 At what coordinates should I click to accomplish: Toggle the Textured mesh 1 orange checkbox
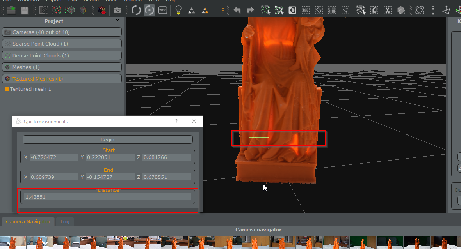(7, 89)
